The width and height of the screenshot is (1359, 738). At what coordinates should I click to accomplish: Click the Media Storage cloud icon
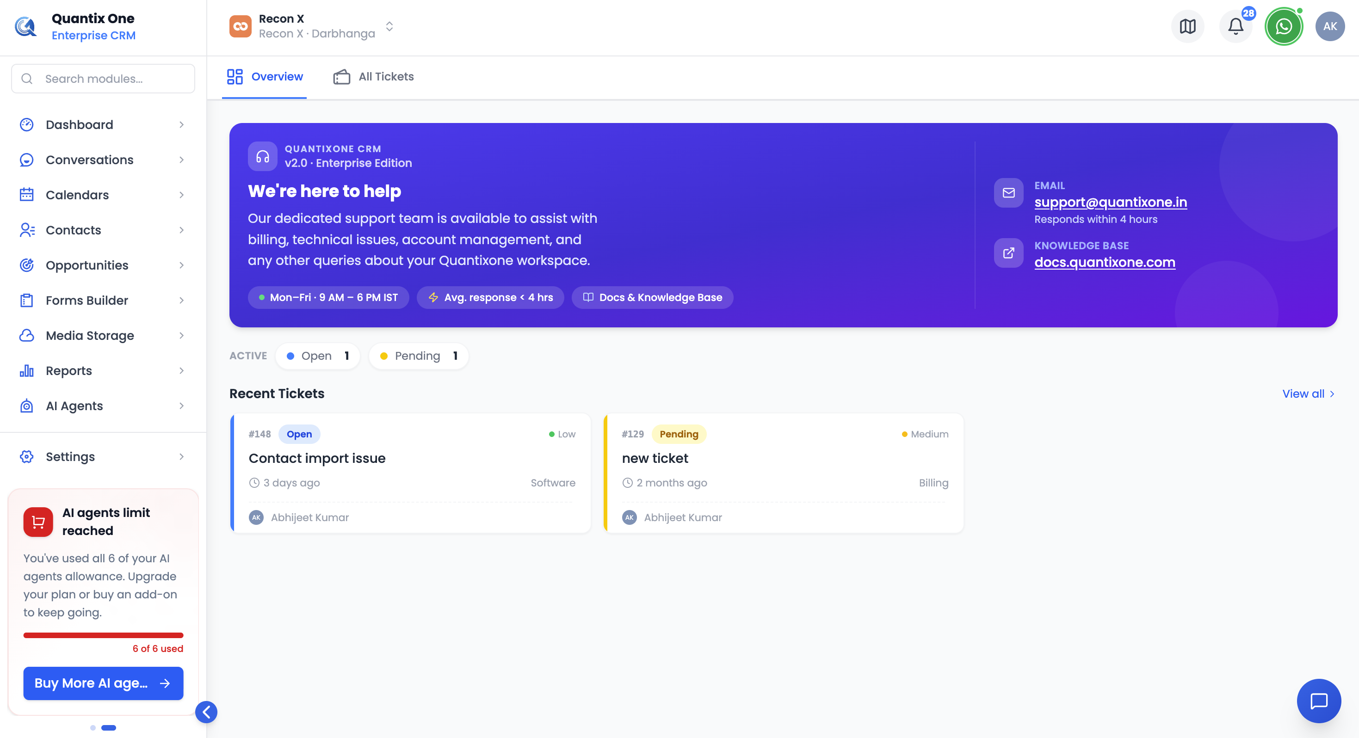(x=26, y=336)
